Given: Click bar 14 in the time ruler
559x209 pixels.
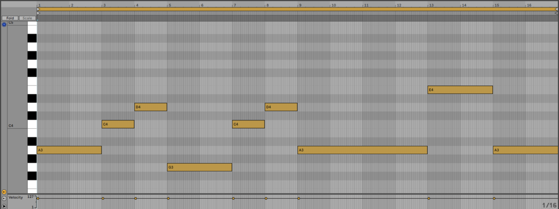Looking at the screenshot, I should [x=464, y=5].
